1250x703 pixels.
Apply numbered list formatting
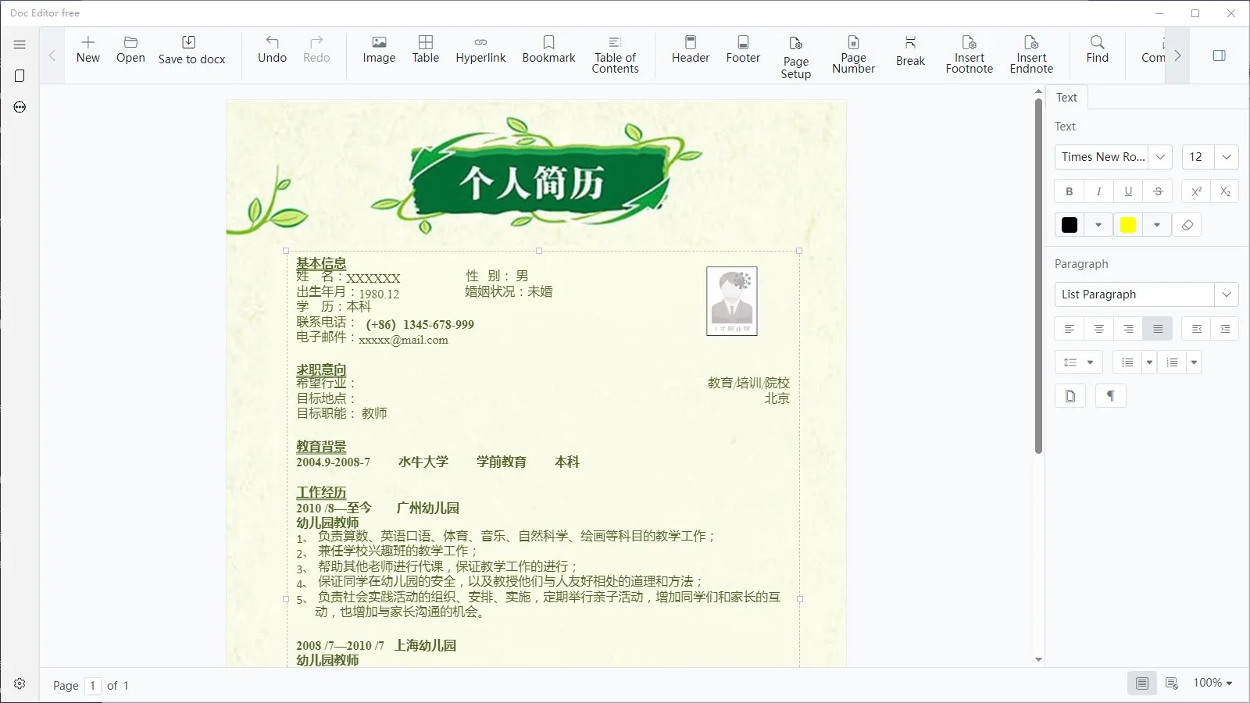tap(1172, 362)
